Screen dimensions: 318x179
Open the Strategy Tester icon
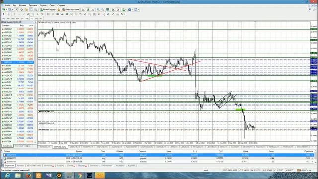pos(36,10)
